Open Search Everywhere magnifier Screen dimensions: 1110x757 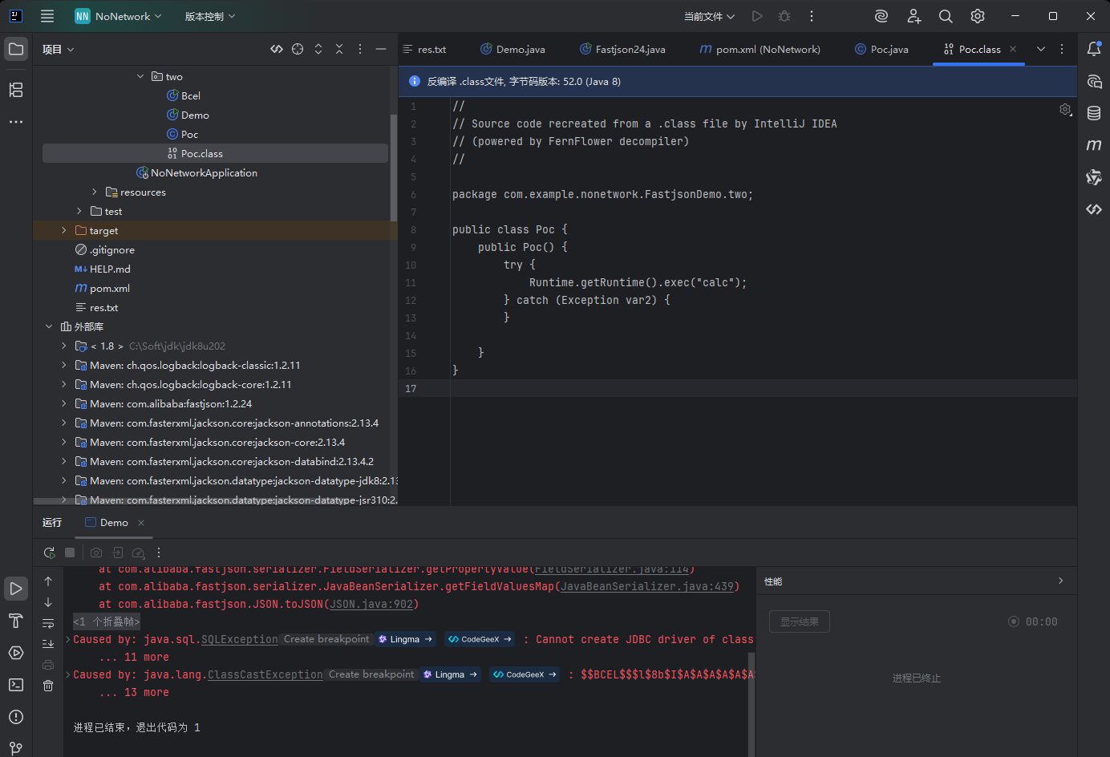[x=946, y=16]
